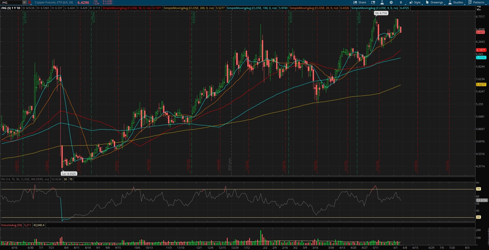The image size is (489, 250).
Task: Open the Drawings tools menu
Action: [435, 2]
